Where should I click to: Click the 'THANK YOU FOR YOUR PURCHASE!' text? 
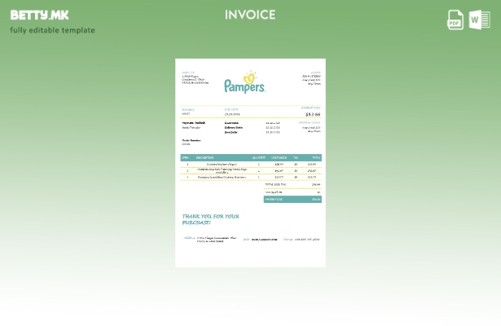click(210, 219)
